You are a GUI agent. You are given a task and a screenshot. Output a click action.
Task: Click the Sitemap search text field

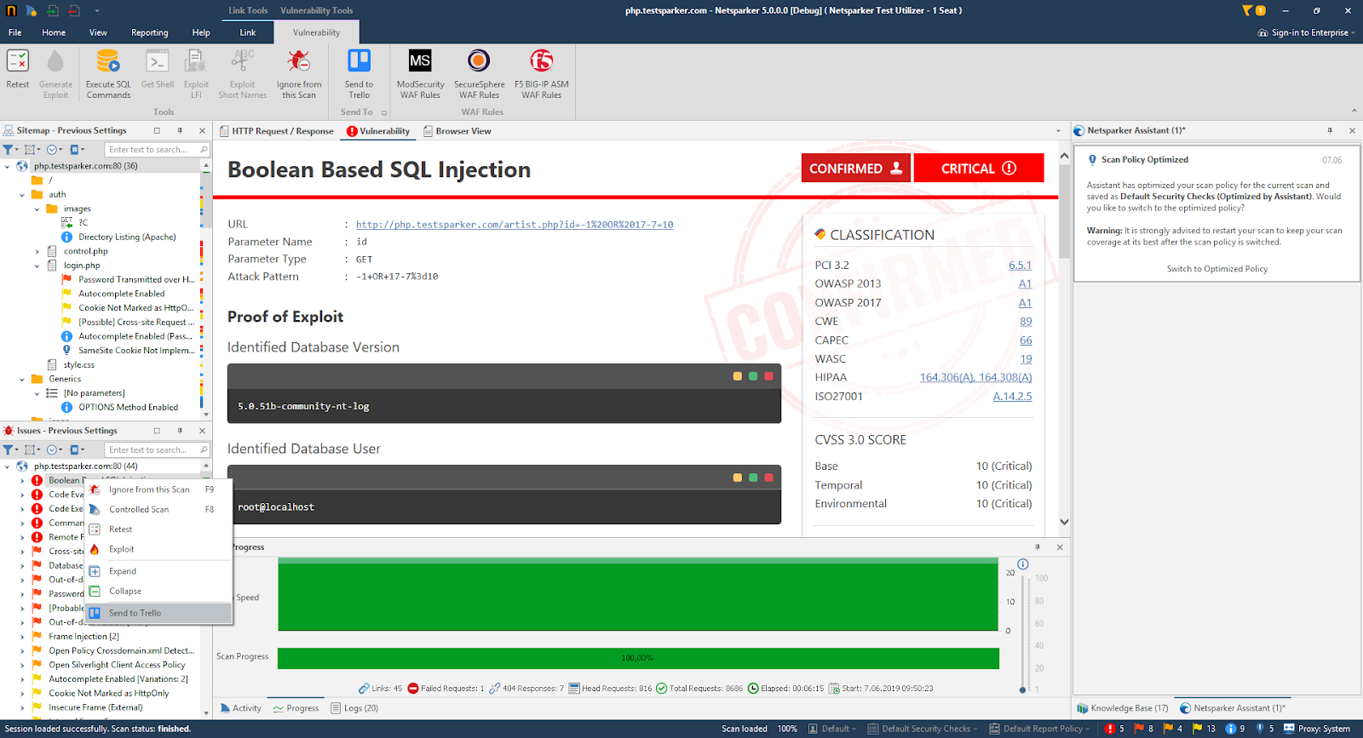152,150
